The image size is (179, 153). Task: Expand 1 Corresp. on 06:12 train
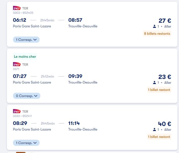[x=26, y=40]
